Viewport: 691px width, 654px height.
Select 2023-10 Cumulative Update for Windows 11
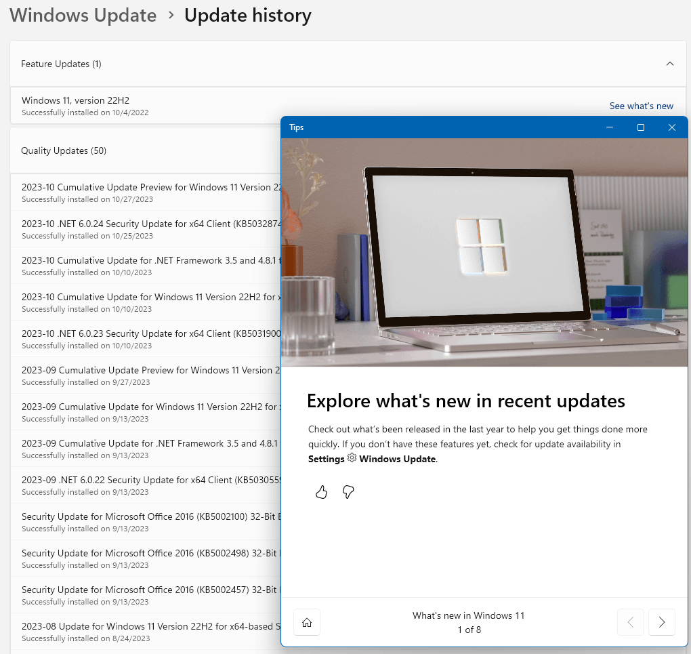pyautogui.click(x=146, y=302)
